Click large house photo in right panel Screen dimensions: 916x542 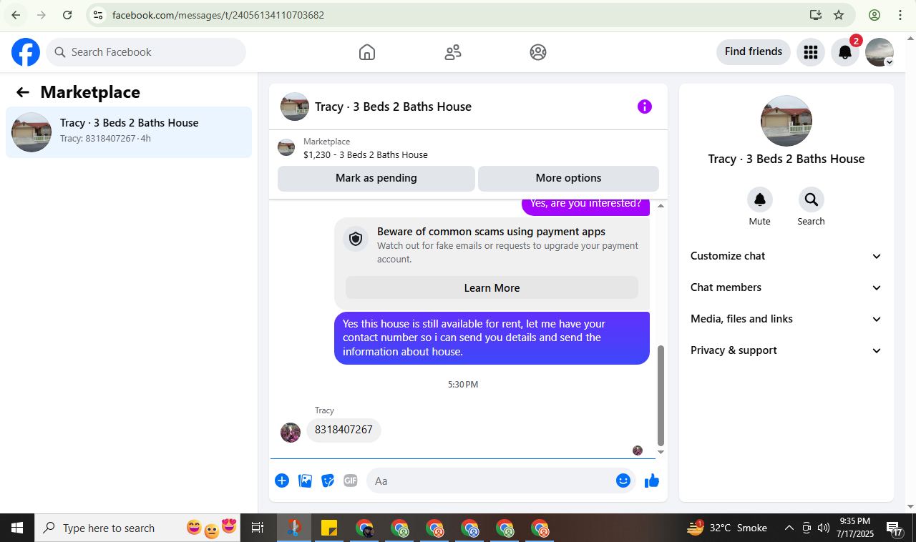[786, 121]
